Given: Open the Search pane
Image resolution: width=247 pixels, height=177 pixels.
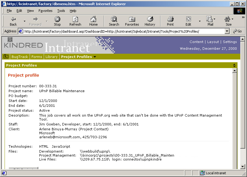Looking at the screenshot, I should coord(114,21).
